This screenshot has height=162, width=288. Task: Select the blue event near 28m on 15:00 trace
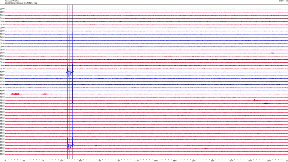[266, 103]
